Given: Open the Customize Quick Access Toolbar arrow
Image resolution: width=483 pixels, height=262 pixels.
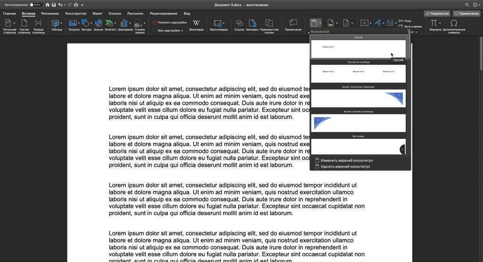Looking at the screenshot, I should (82, 5).
